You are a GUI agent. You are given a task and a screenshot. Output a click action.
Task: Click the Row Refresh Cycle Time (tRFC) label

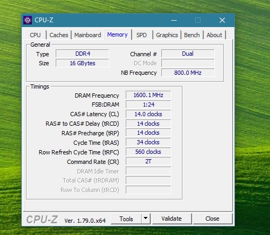point(79,152)
